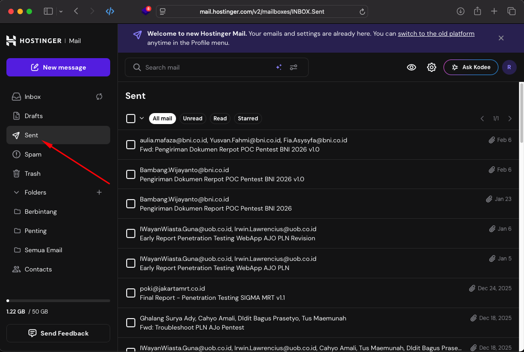Check the select-all mail checkbox

pos(131,119)
